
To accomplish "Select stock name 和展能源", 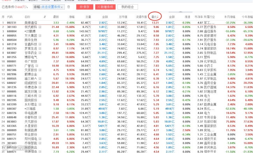I will coord(31,130).
